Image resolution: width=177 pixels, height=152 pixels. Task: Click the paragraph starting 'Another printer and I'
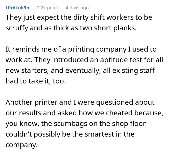point(84,123)
